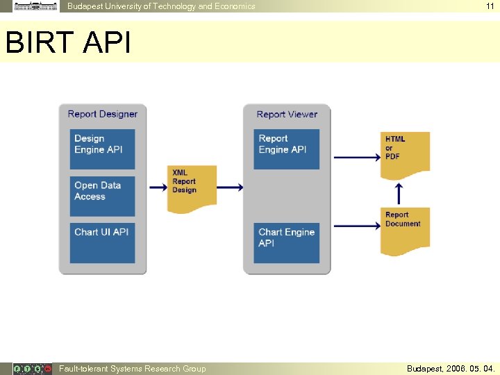Click the slide number 11

pos(490,6)
